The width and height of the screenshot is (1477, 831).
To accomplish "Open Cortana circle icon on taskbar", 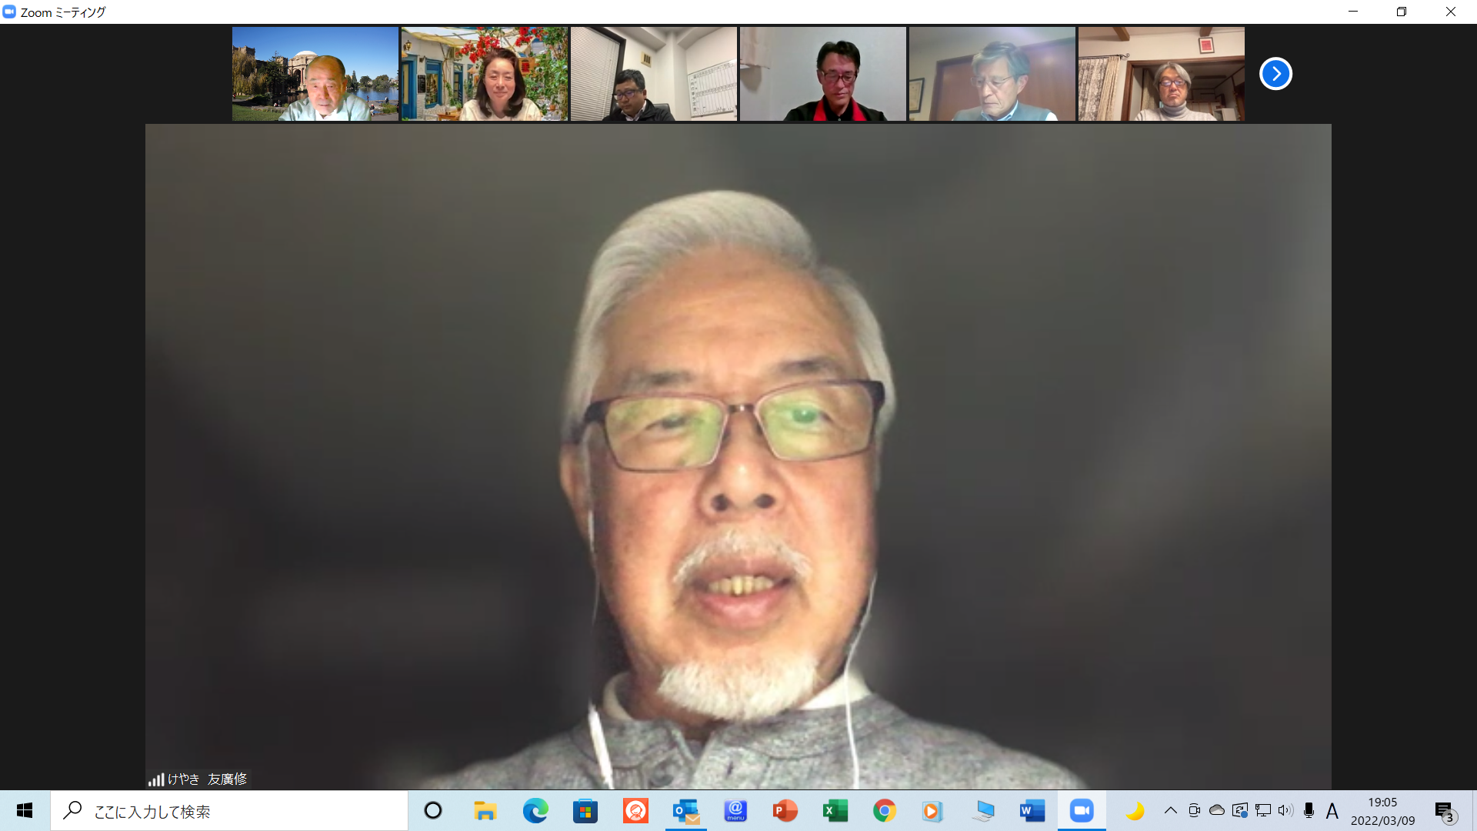I will click(433, 811).
